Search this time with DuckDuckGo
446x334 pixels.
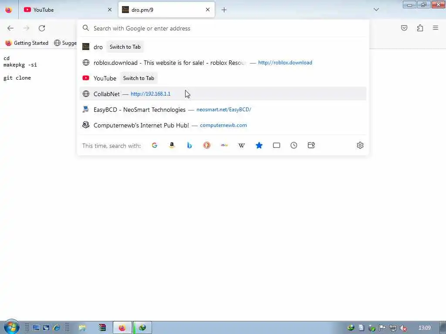207,145
